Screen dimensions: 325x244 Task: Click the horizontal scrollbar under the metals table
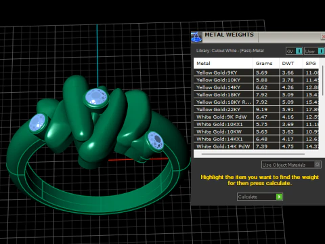253,154
